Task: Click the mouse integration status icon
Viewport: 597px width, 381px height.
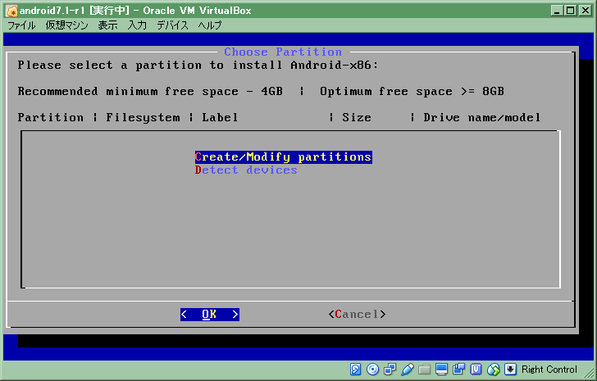Action: (x=494, y=369)
